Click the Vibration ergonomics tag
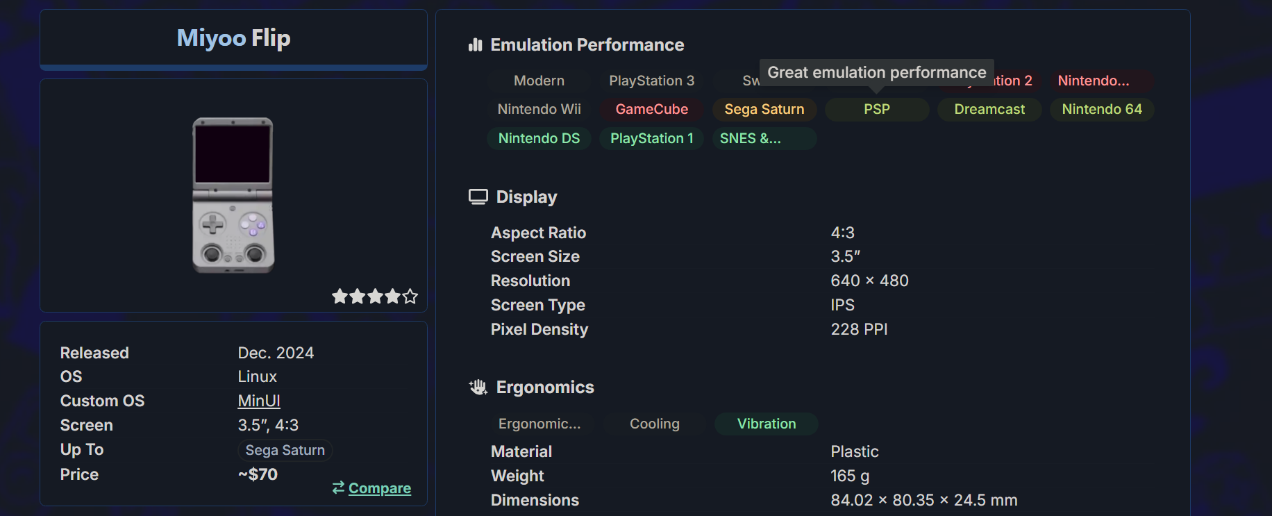 [766, 424]
